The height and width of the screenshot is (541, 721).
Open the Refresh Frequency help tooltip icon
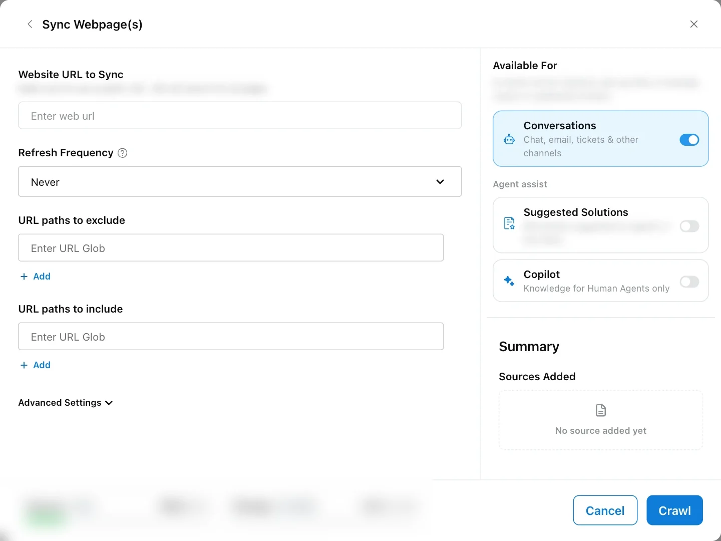[122, 153]
